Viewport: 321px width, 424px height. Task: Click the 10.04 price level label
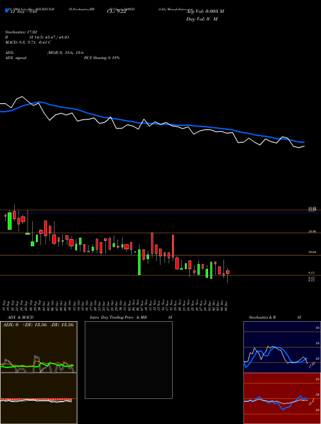(312, 252)
